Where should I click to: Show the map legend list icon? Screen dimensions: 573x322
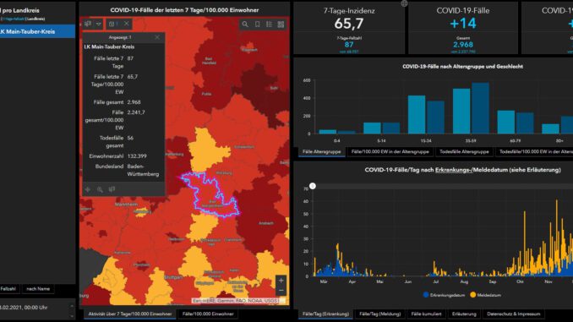pos(269,25)
